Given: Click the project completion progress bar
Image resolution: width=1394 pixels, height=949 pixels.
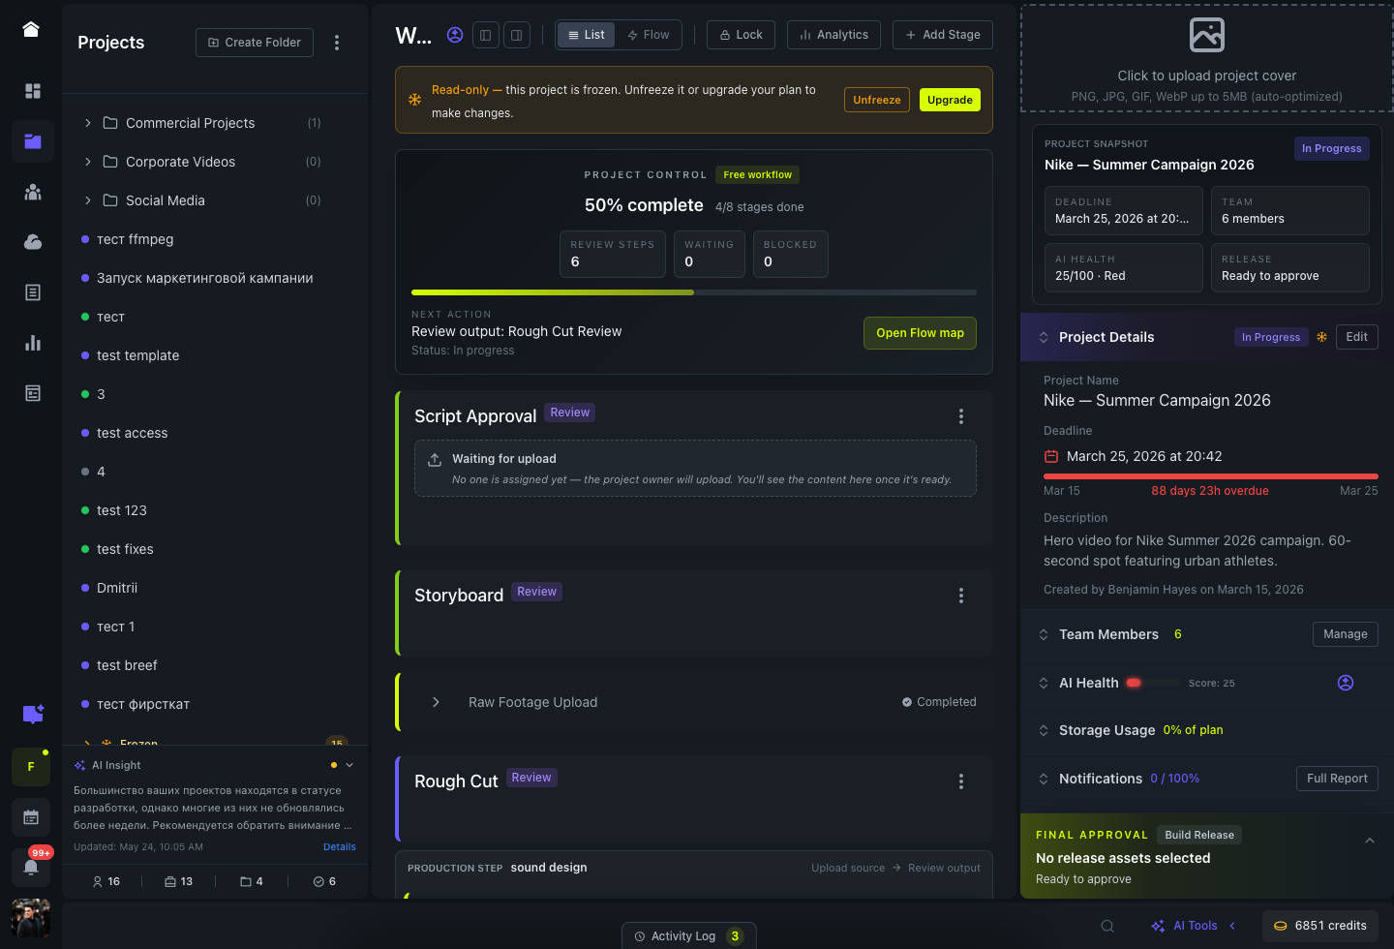Looking at the screenshot, I should tap(694, 291).
